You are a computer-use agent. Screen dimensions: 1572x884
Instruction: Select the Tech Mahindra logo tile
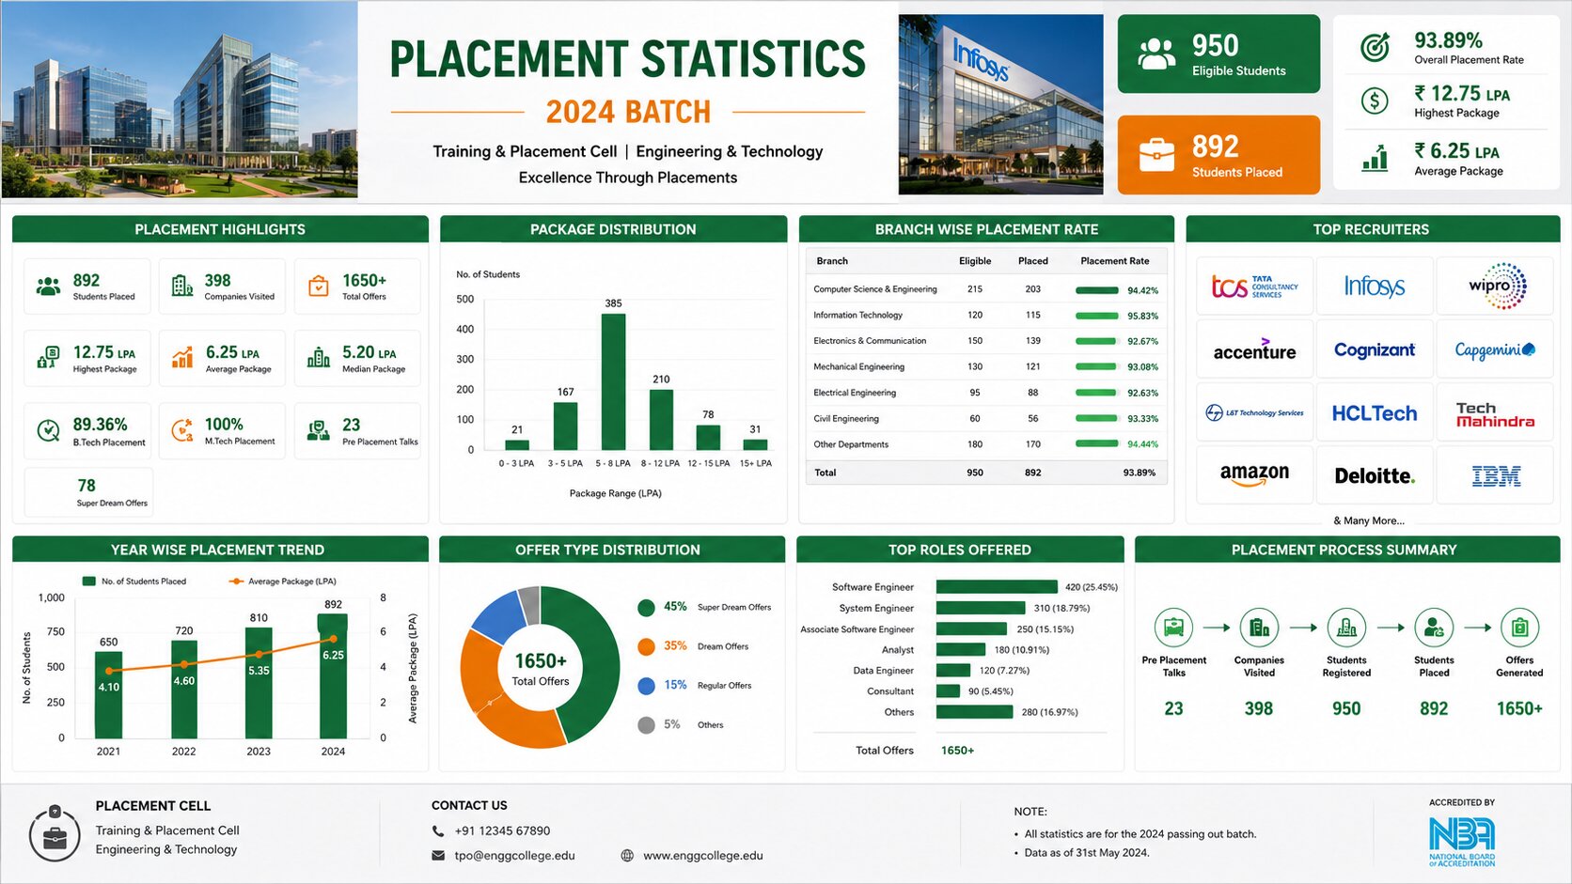coord(1495,412)
